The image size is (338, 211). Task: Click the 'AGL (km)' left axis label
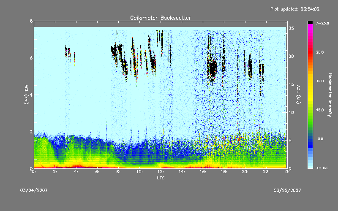coord(26,95)
